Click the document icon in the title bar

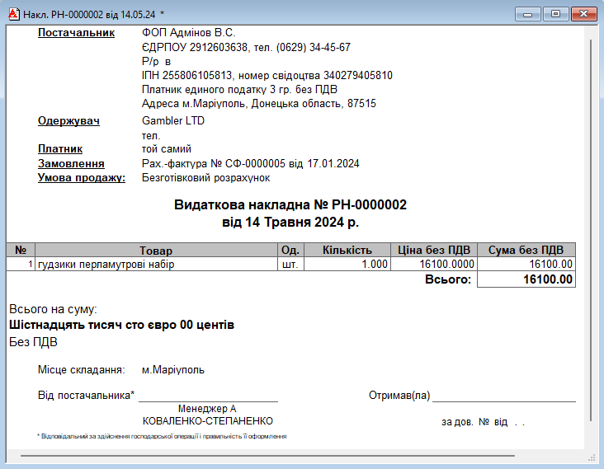(x=12, y=14)
